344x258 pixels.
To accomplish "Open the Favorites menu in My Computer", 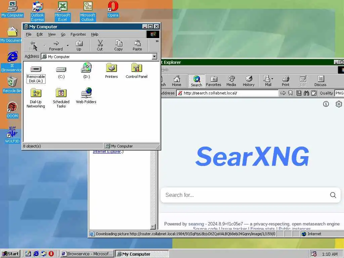I will [78, 34].
